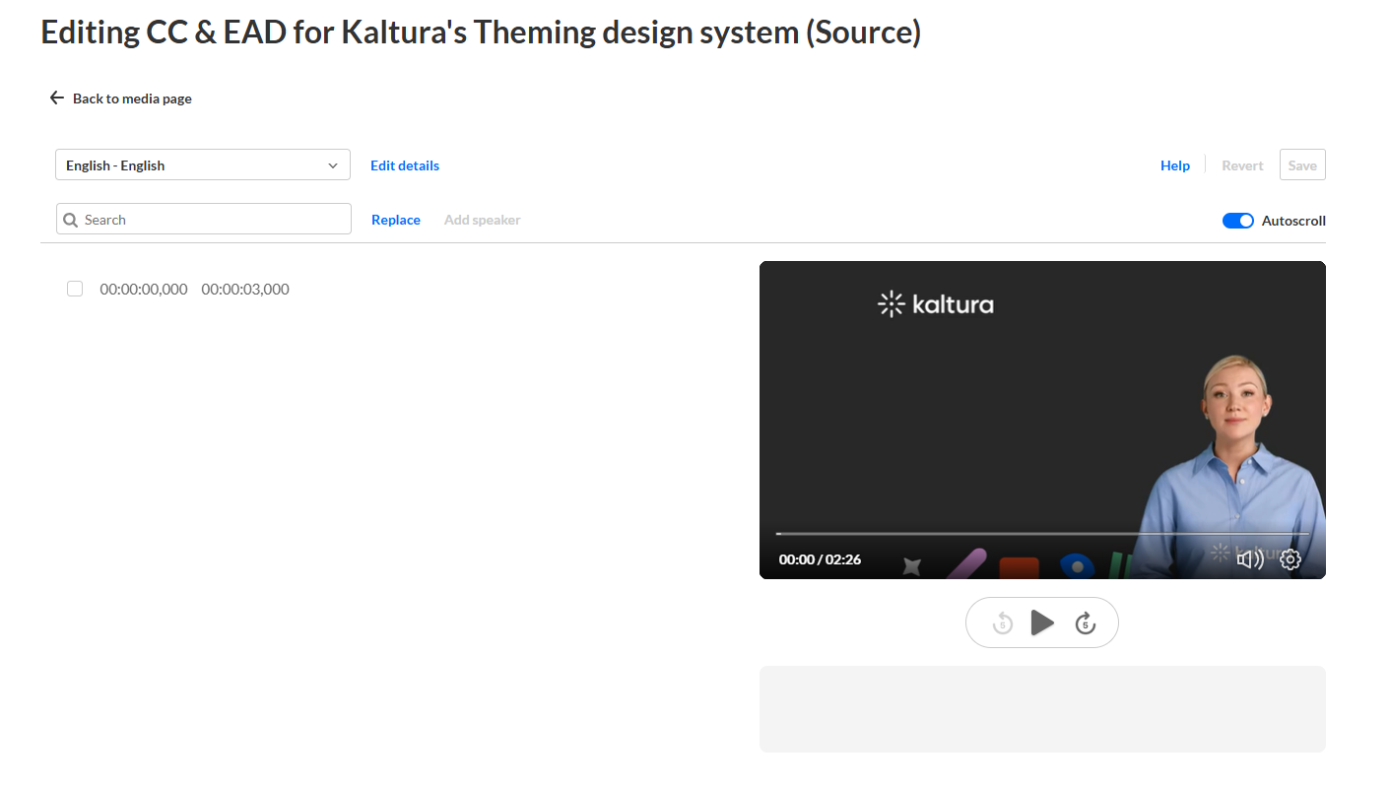1390x787 pixels.
Task: Select the 00:00:00,000 caption checkbox
Action: pos(75,289)
